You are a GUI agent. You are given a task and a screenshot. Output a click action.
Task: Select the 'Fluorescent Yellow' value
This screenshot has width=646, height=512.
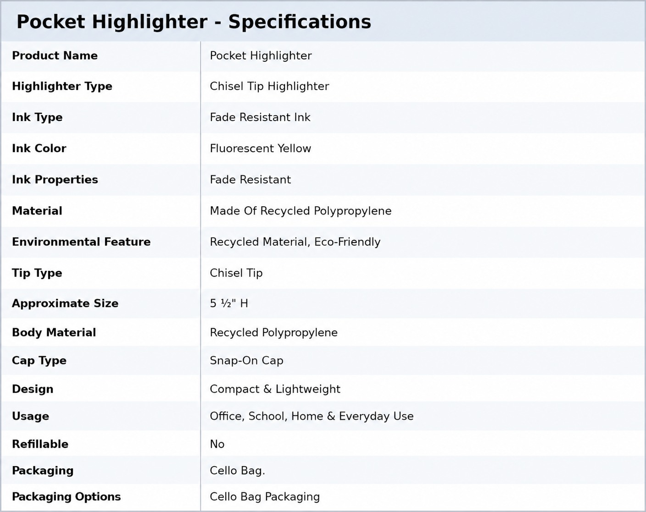260,149
